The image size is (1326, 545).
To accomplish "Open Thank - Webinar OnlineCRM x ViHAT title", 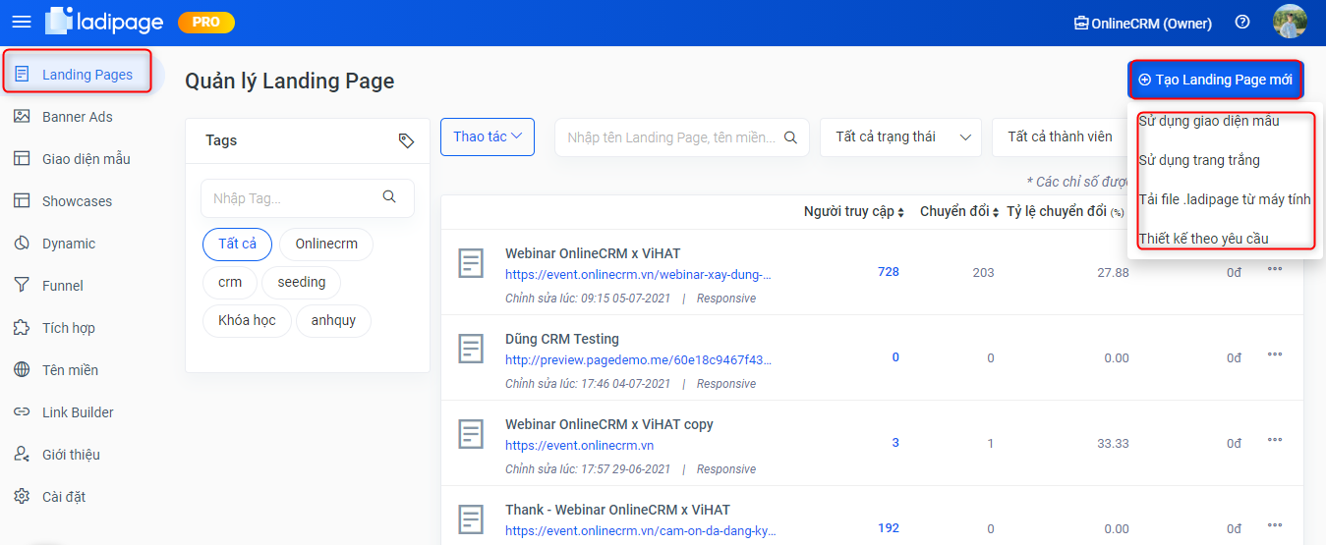I will 617,510.
